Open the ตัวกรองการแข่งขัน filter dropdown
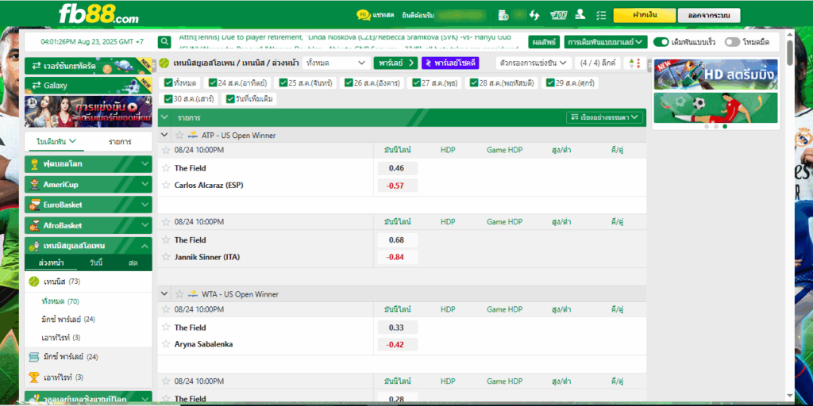 coord(534,63)
